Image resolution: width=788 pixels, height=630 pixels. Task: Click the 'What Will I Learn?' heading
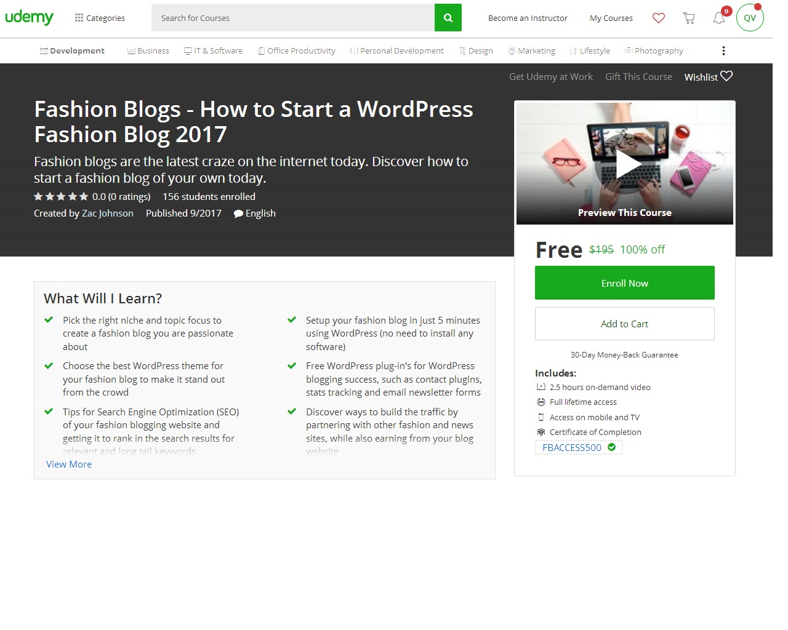tap(103, 298)
